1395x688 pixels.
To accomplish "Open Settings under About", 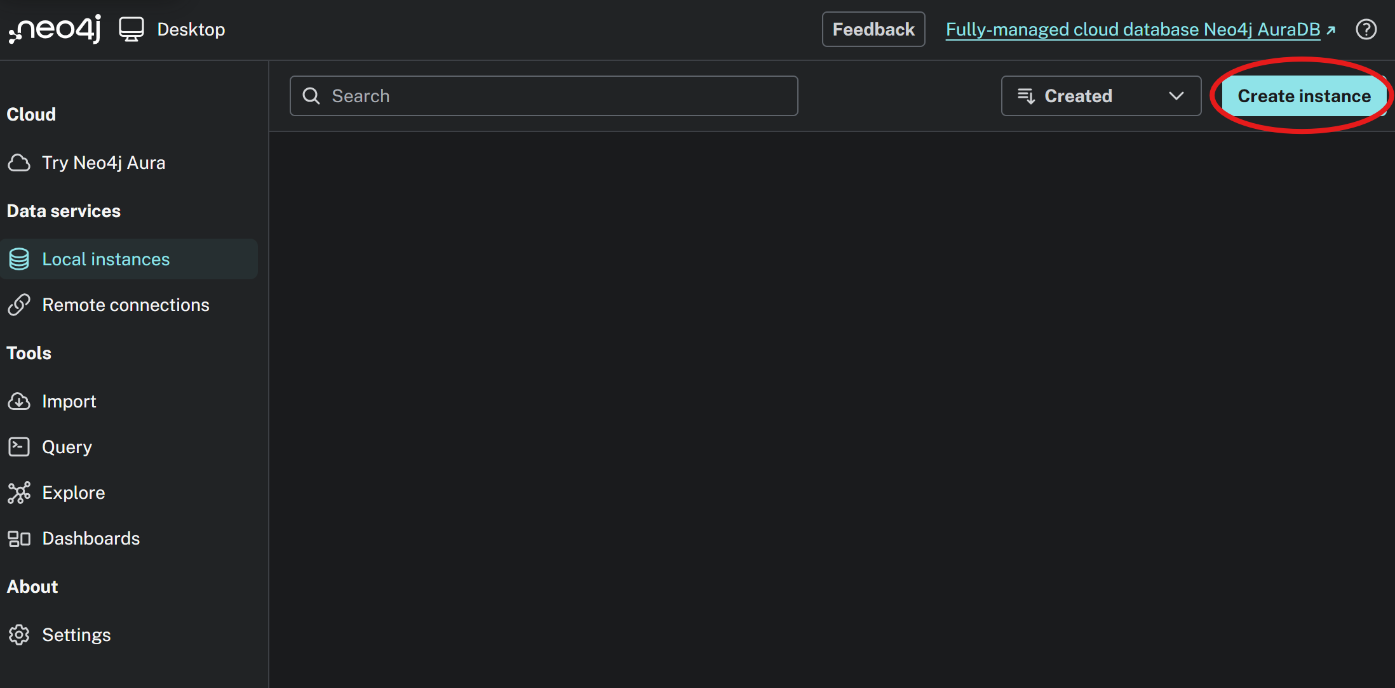I will click(129, 635).
